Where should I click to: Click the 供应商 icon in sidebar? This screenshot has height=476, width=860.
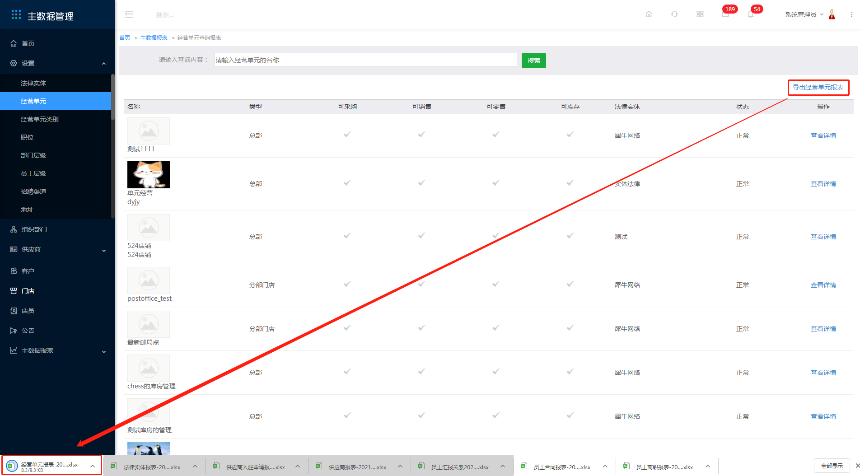[14, 249]
